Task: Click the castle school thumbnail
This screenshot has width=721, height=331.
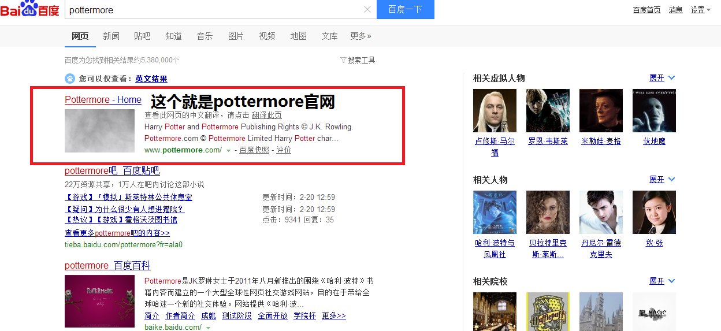Action: click(601, 311)
